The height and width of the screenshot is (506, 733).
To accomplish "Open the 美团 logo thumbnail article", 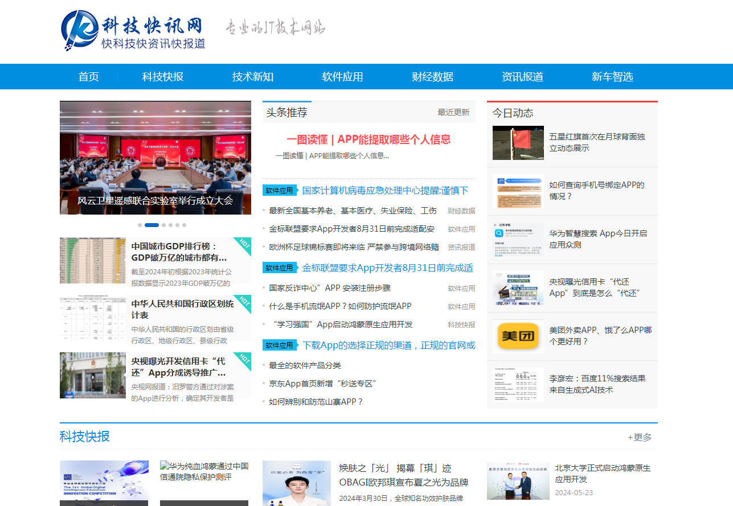I will (518, 336).
